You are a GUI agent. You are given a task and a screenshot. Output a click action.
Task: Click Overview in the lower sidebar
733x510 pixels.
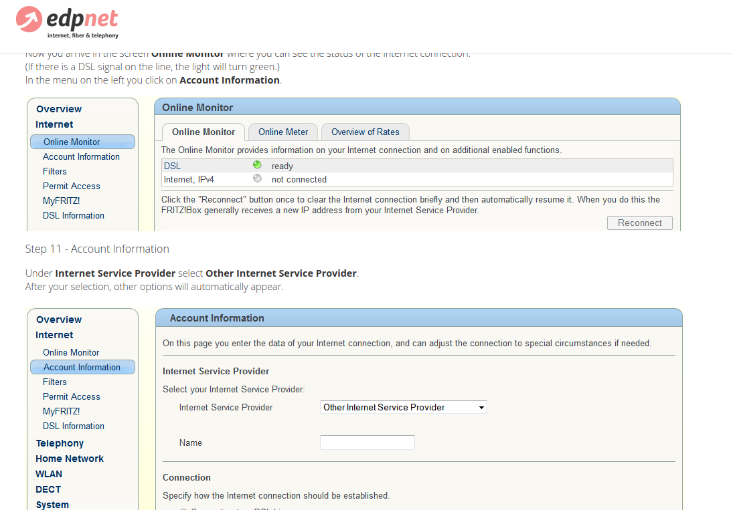coord(59,320)
